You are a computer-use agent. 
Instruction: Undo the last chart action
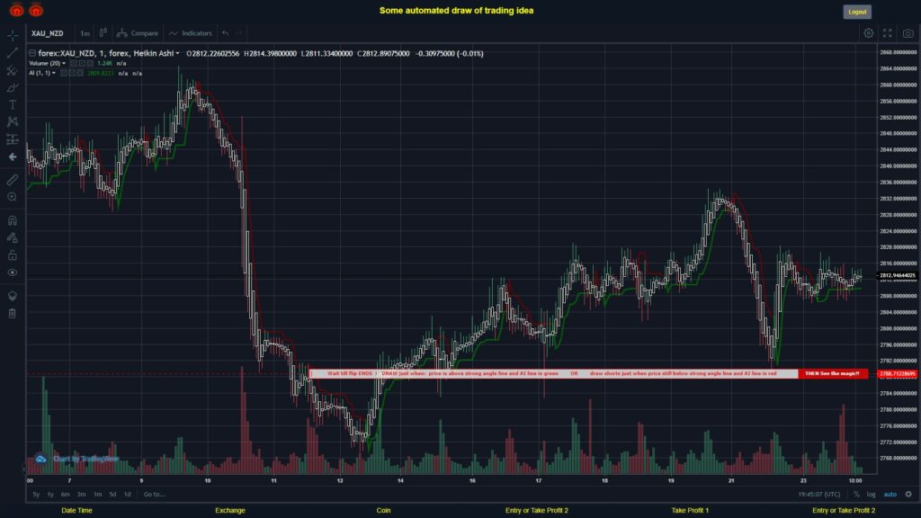[226, 33]
